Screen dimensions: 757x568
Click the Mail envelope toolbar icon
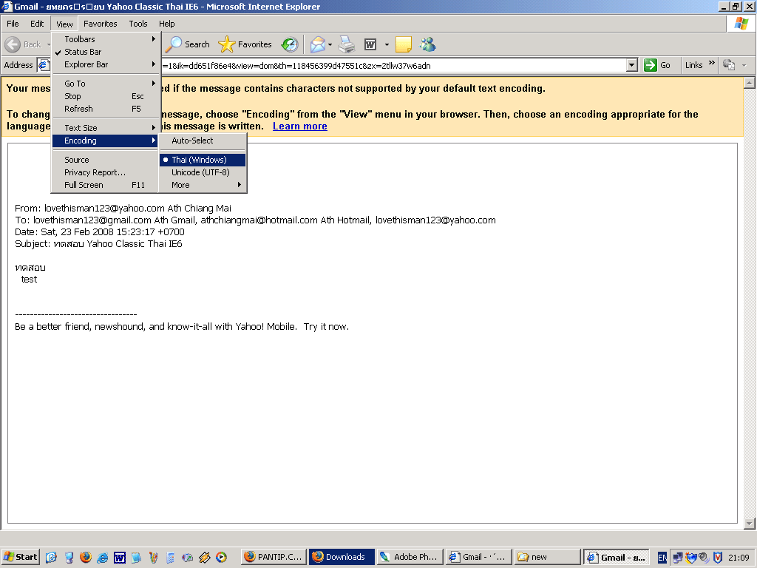tap(317, 45)
